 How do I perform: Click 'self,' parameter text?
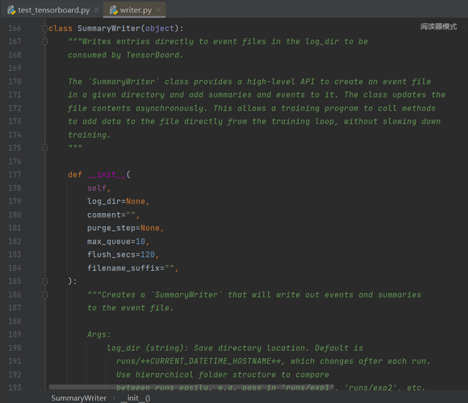click(99, 188)
